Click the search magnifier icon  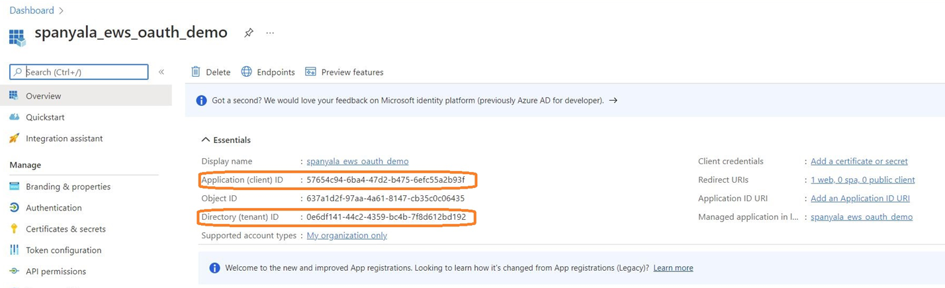click(x=18, y=72)
